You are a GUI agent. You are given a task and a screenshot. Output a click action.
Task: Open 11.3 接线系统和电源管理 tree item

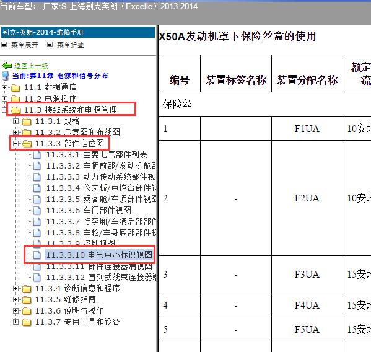(x=71, y=110)
